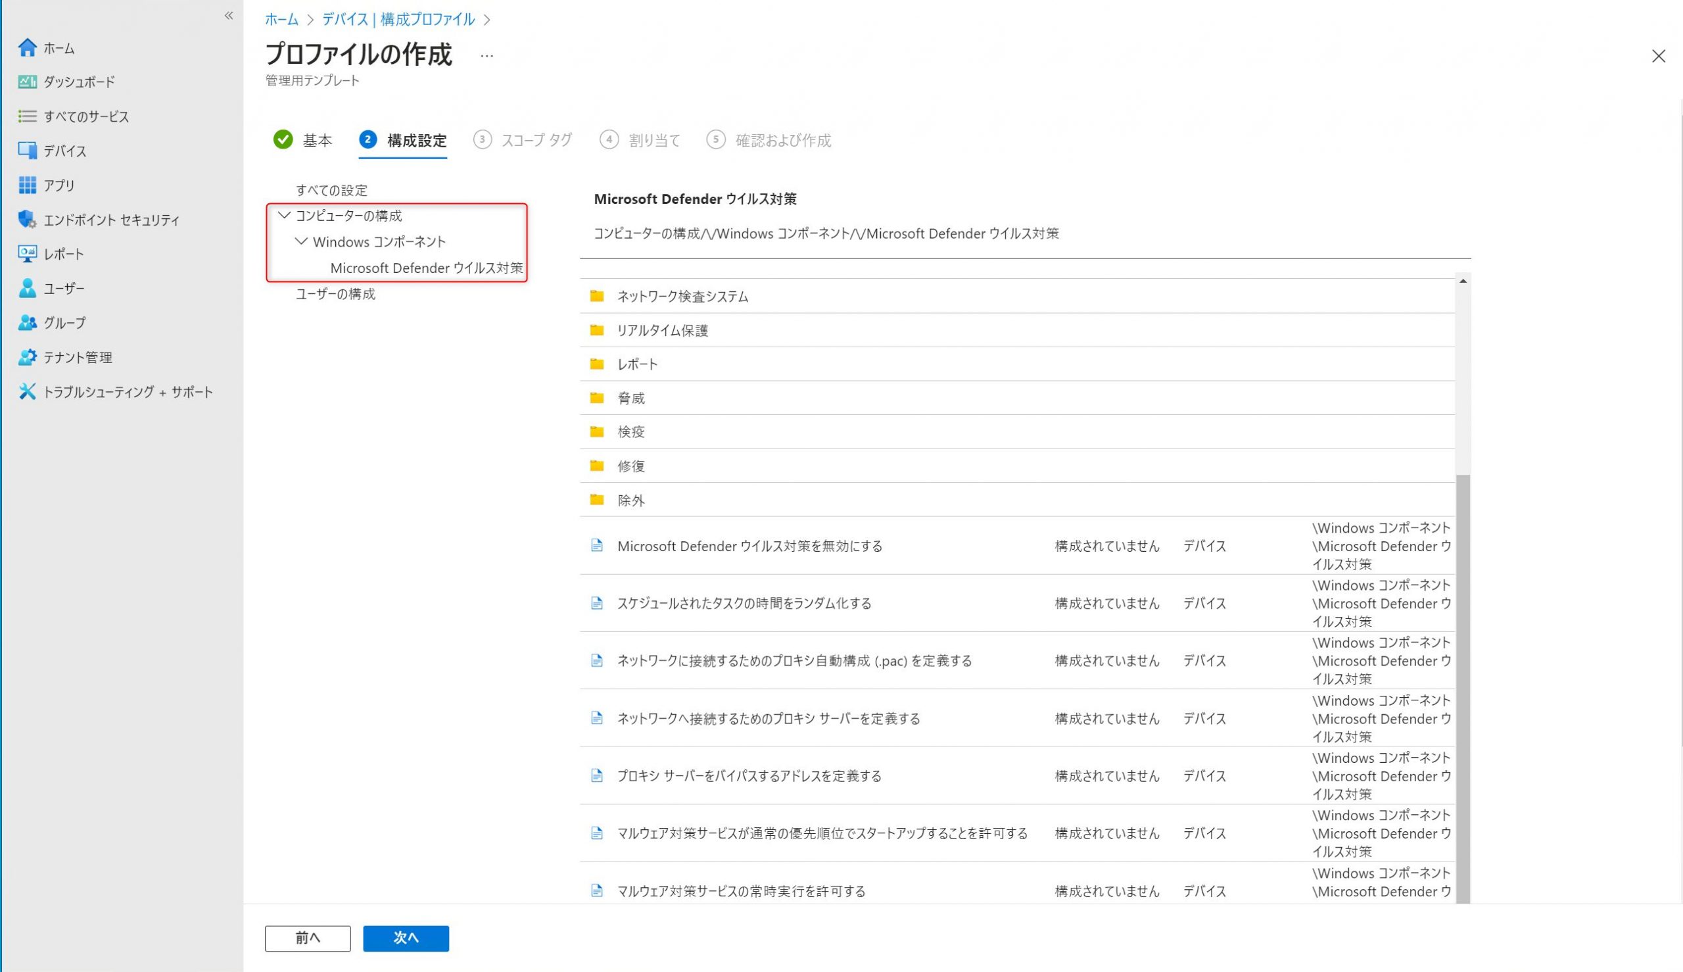Collapse the sidebar with double chevron

tap(229, 15)
